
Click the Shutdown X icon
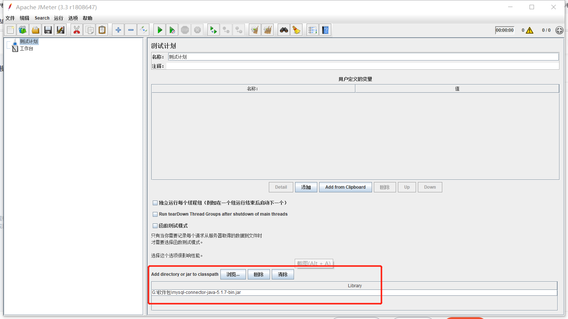197,30
